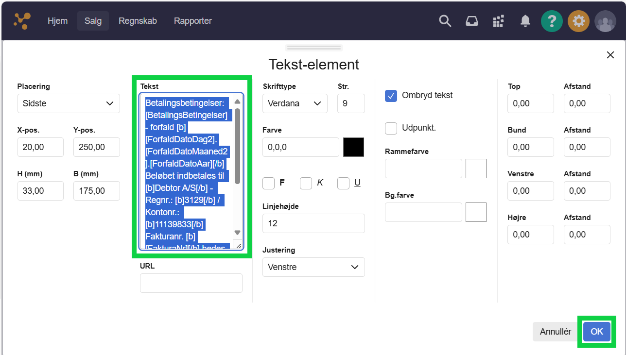Open the user profile avatar
626x355 pixels.
click(605, 21)
